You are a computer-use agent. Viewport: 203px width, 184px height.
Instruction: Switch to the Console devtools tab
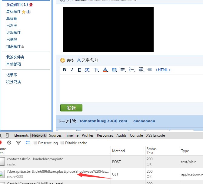pyautogui.click(x=136, y=135)
